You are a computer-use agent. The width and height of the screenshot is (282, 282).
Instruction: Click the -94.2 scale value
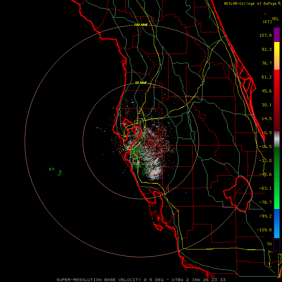265,216
